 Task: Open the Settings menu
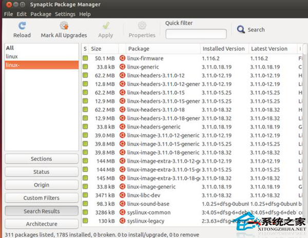click(65, 14)
